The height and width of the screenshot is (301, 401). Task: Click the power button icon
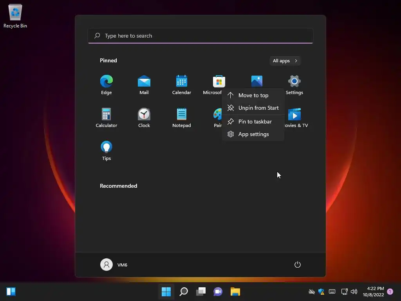pyautogui.click(x=298, y=265)
